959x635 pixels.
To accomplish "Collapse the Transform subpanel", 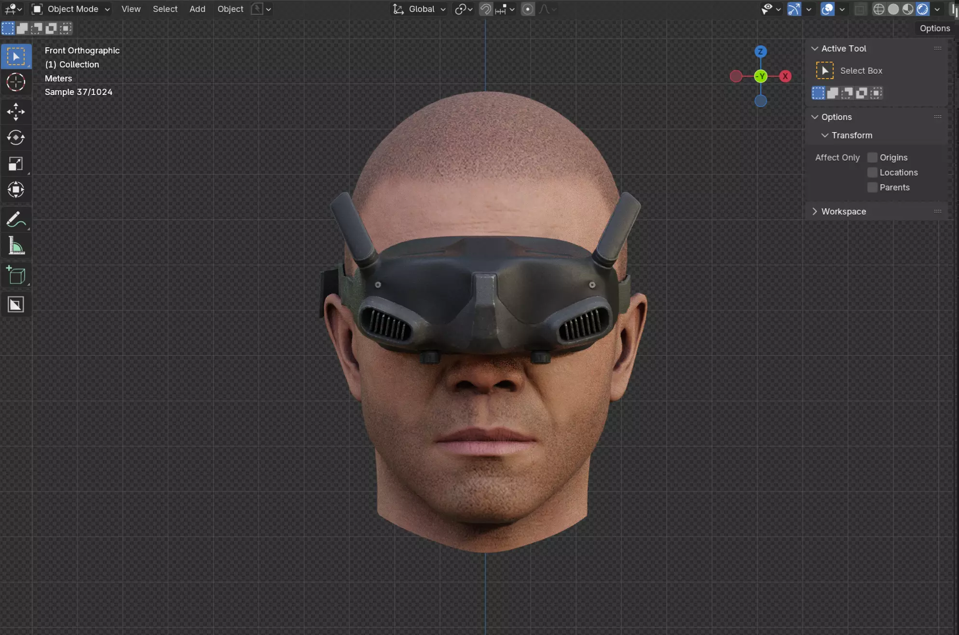I will click(851, 135).
